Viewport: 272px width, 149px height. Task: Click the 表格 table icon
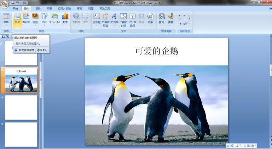(x=6, y=16)
